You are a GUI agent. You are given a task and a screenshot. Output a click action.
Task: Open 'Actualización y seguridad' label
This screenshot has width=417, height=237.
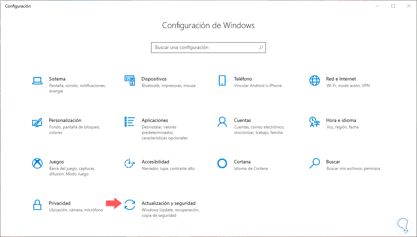[x=168, y=203]
